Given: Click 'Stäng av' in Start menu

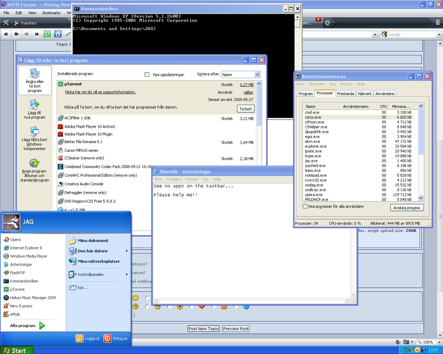Looking at the screenshot, I should click(116, 338).
